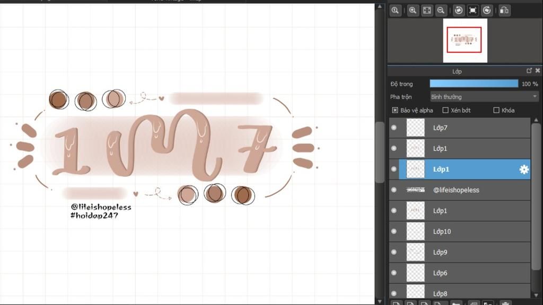The width and height of the screenshot is (543, 305).
Task: Click the flip view horizontally icon
Action: tap(504, 11)
